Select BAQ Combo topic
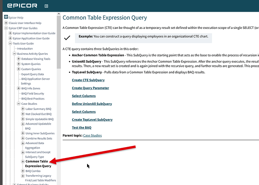This screenshot has width=259, height=185. (33, 171)
